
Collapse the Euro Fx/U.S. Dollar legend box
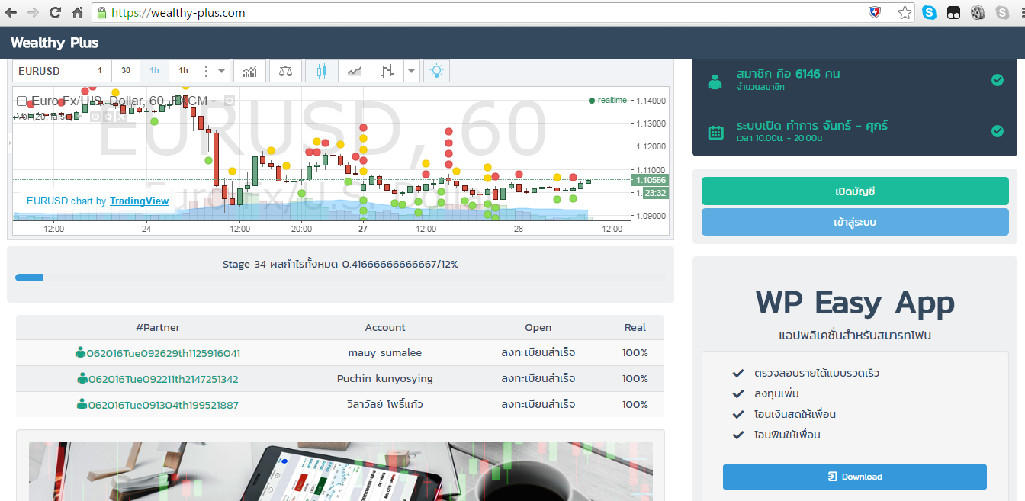22,101
